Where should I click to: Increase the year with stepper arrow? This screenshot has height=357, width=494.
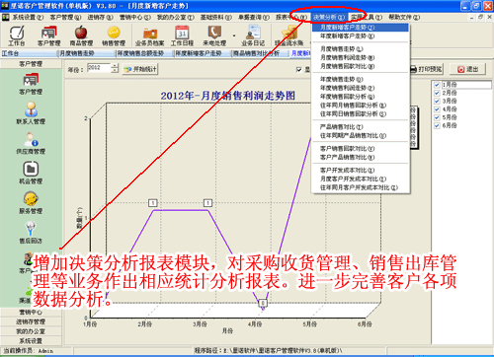tap(115, 66)
